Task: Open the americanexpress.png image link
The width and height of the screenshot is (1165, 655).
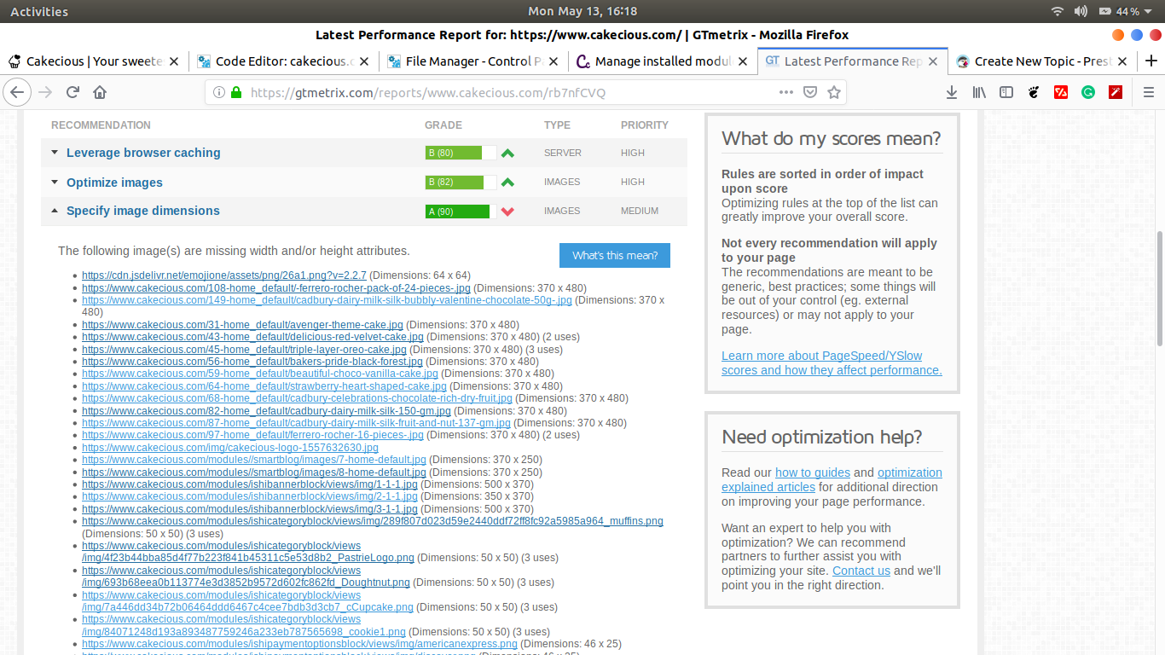Action: tap(299, 644)
